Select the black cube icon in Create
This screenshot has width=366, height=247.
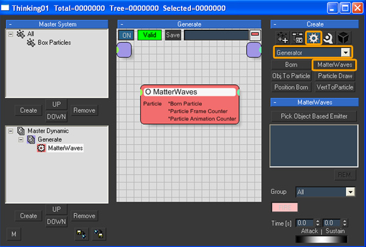point(343,38)
